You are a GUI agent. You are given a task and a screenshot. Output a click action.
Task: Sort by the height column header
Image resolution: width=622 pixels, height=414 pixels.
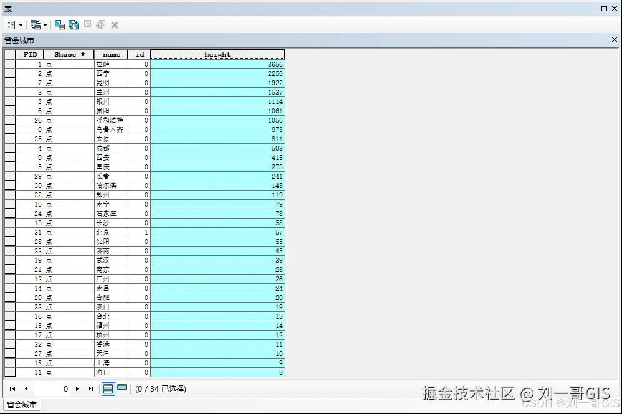217,54
